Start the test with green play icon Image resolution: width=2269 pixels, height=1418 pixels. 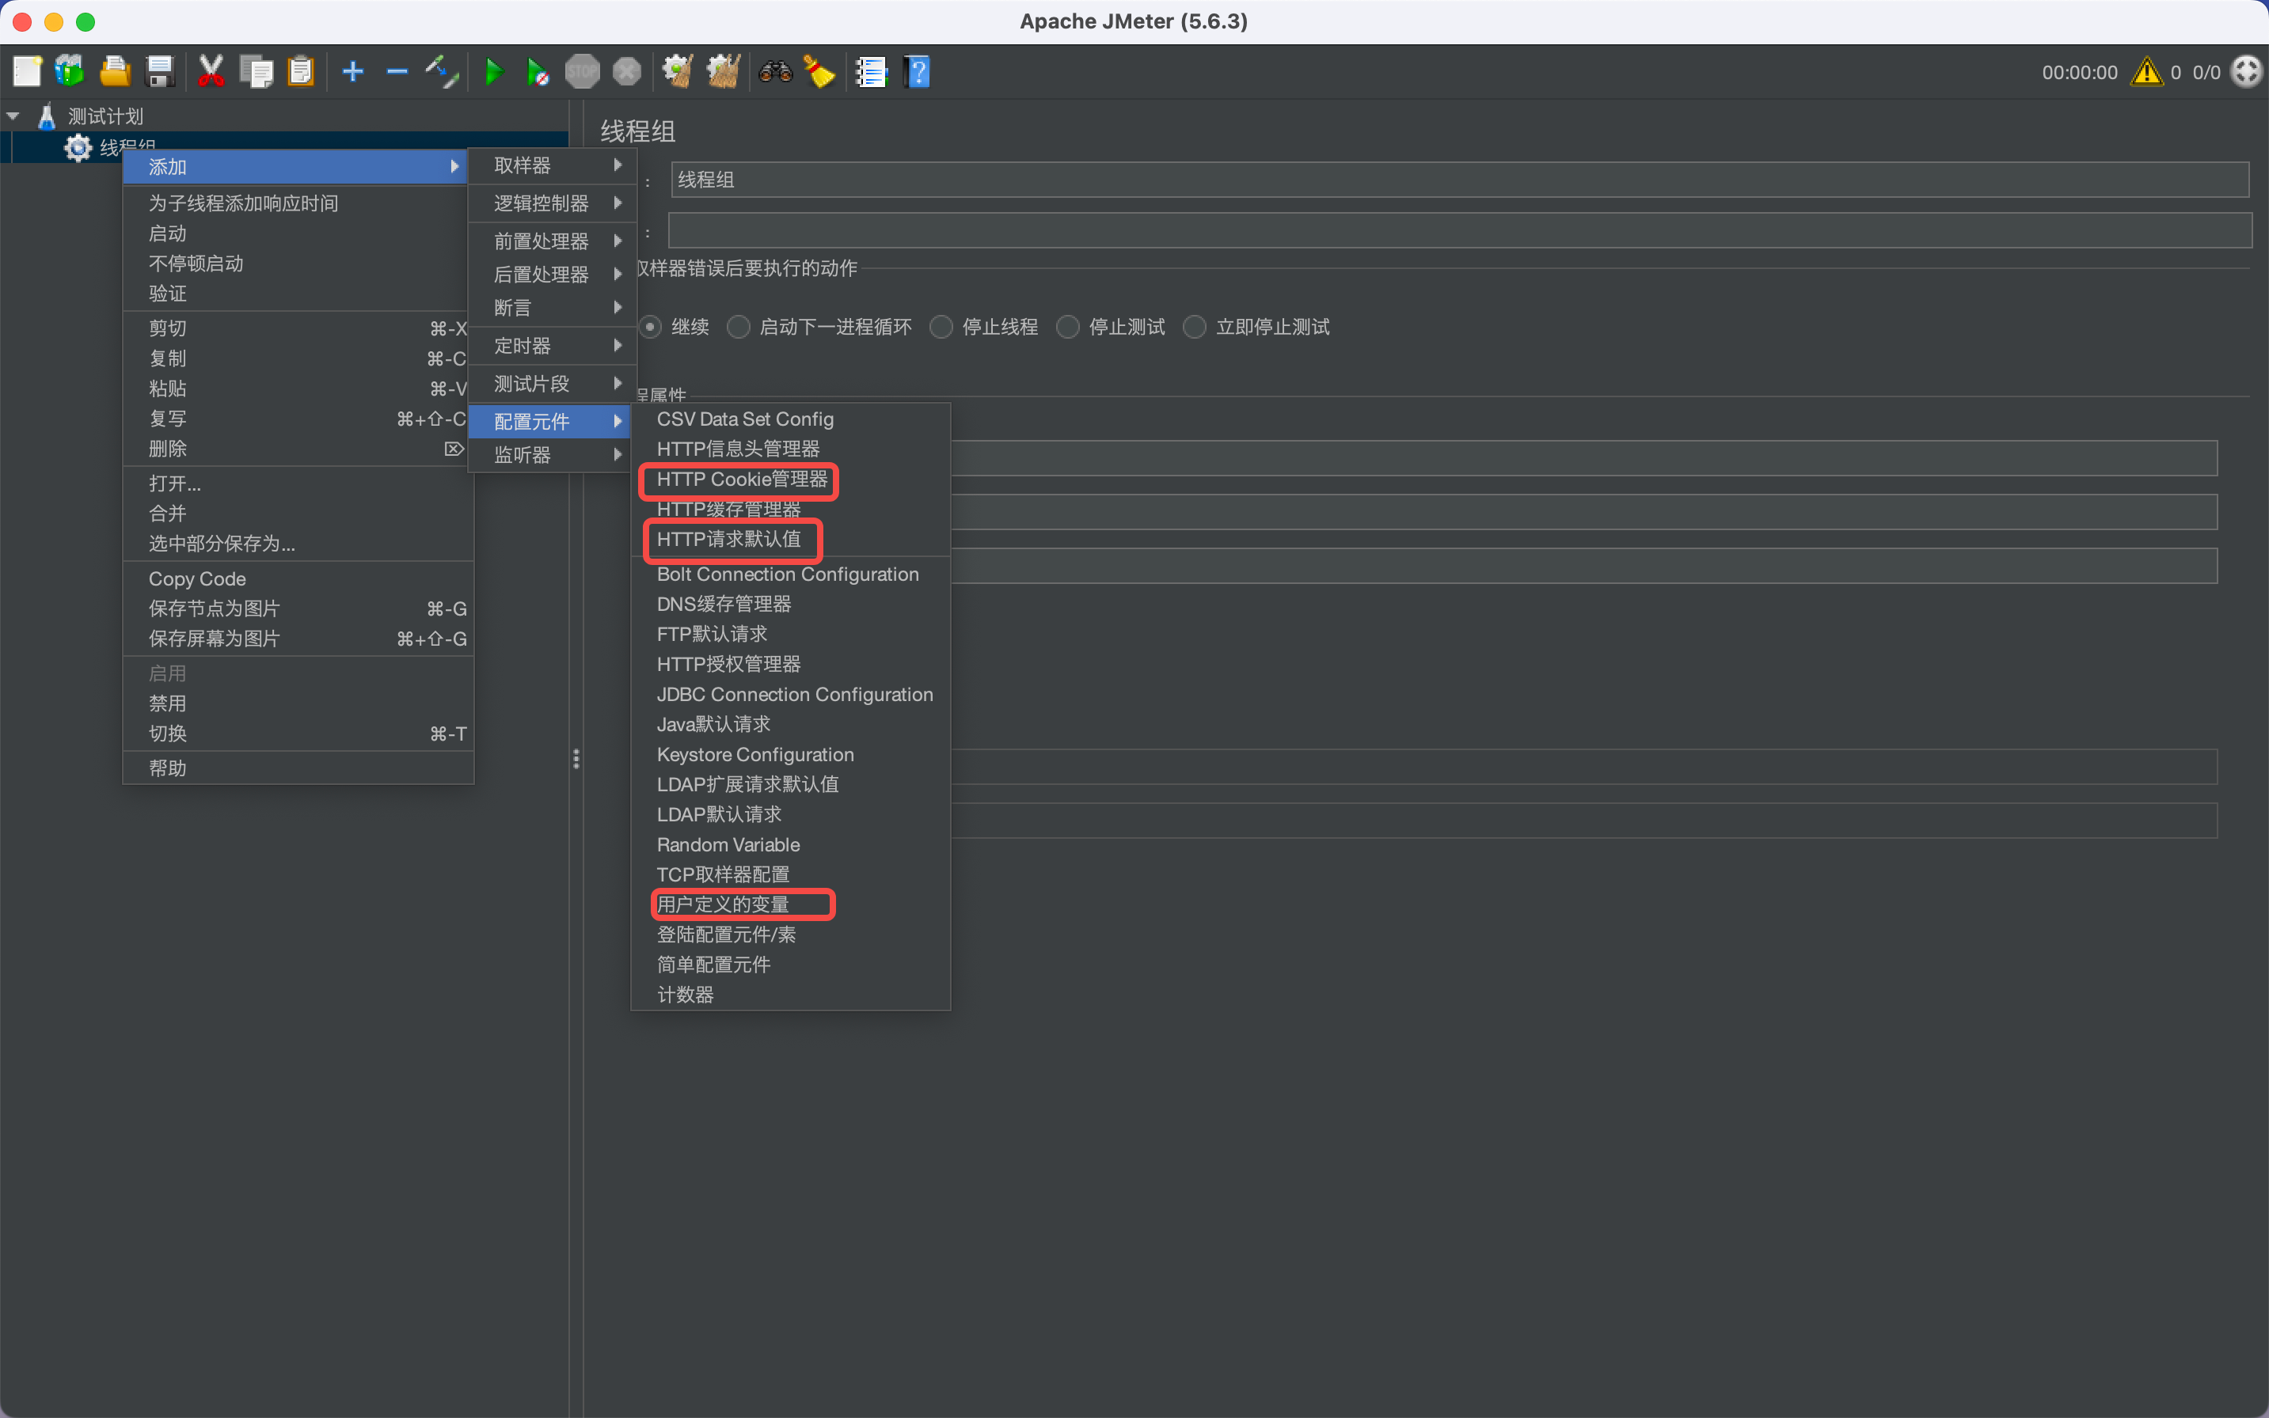coord(493,71)
